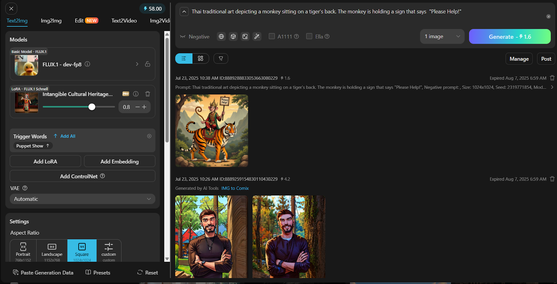Follow the IMG to Comix link
This screenshot has height=284, width=557.
click(x=235, y=188)
